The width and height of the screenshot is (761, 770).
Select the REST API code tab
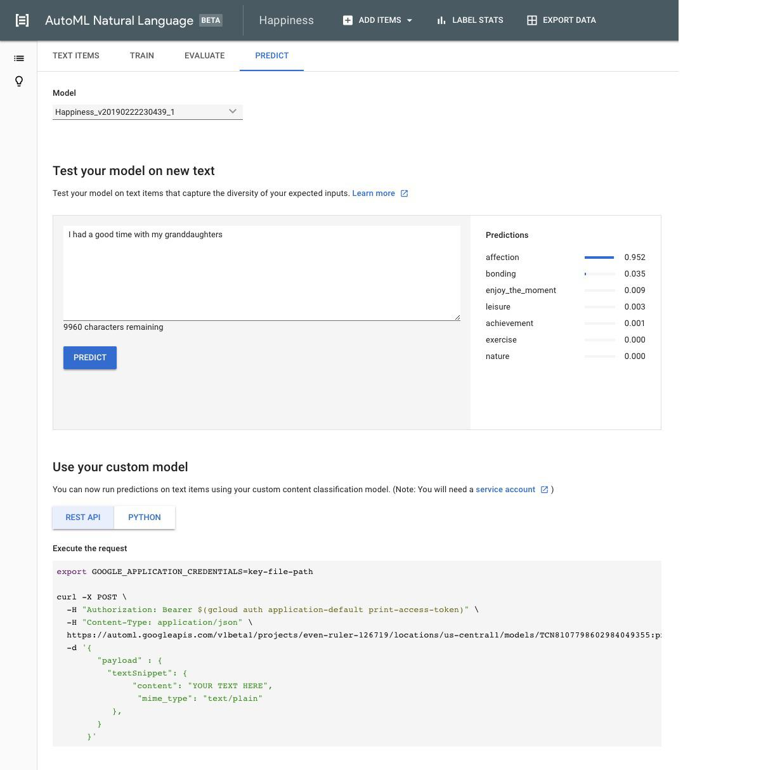tap(83, 518)
